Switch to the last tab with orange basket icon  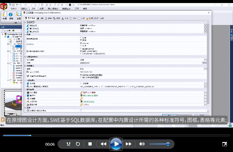tap(95, 18)
